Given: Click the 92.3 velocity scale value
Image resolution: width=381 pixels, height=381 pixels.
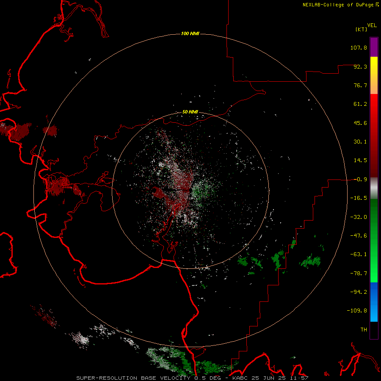Looking at the screenshot, I should 360,66.
